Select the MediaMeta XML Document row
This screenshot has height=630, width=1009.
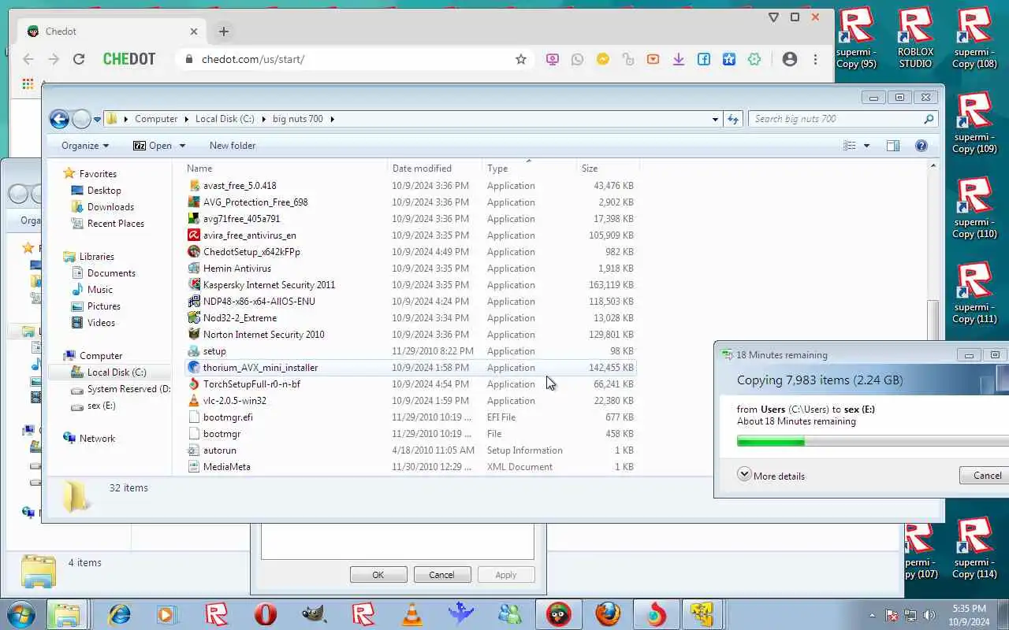tap(410, 467)
